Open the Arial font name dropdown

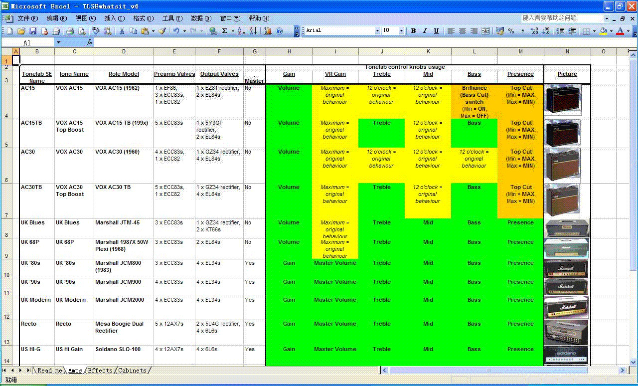point(377,31)
